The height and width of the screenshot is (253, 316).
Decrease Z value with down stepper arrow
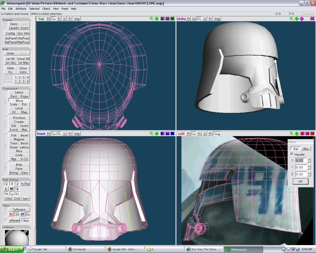click(309, 175)
